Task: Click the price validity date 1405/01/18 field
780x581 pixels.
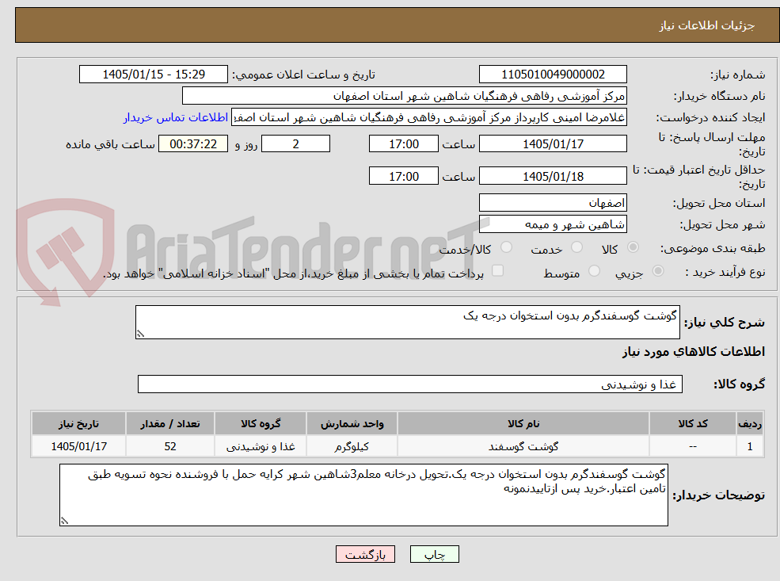Action: click(553, 176)
